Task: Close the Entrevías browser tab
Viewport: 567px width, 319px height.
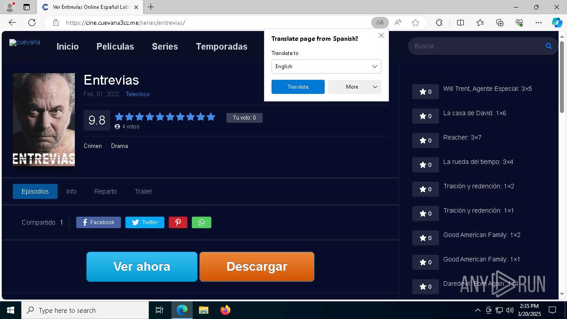Action: (x=136, y=7)
